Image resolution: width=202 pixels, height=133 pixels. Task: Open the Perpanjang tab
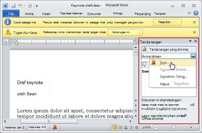[x=143, y=14]
